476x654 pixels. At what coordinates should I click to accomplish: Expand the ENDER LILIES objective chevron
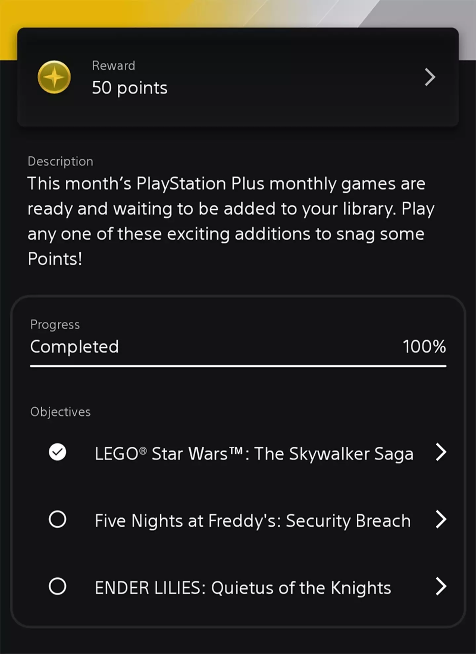coord(441,587)
